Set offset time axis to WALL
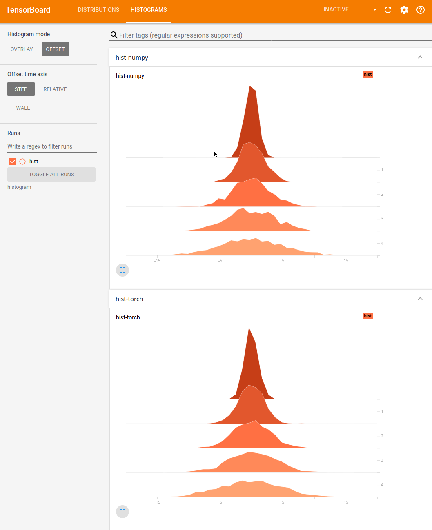 click(23, 108)
